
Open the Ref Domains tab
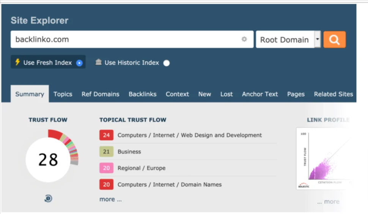[x=100, y=94]
